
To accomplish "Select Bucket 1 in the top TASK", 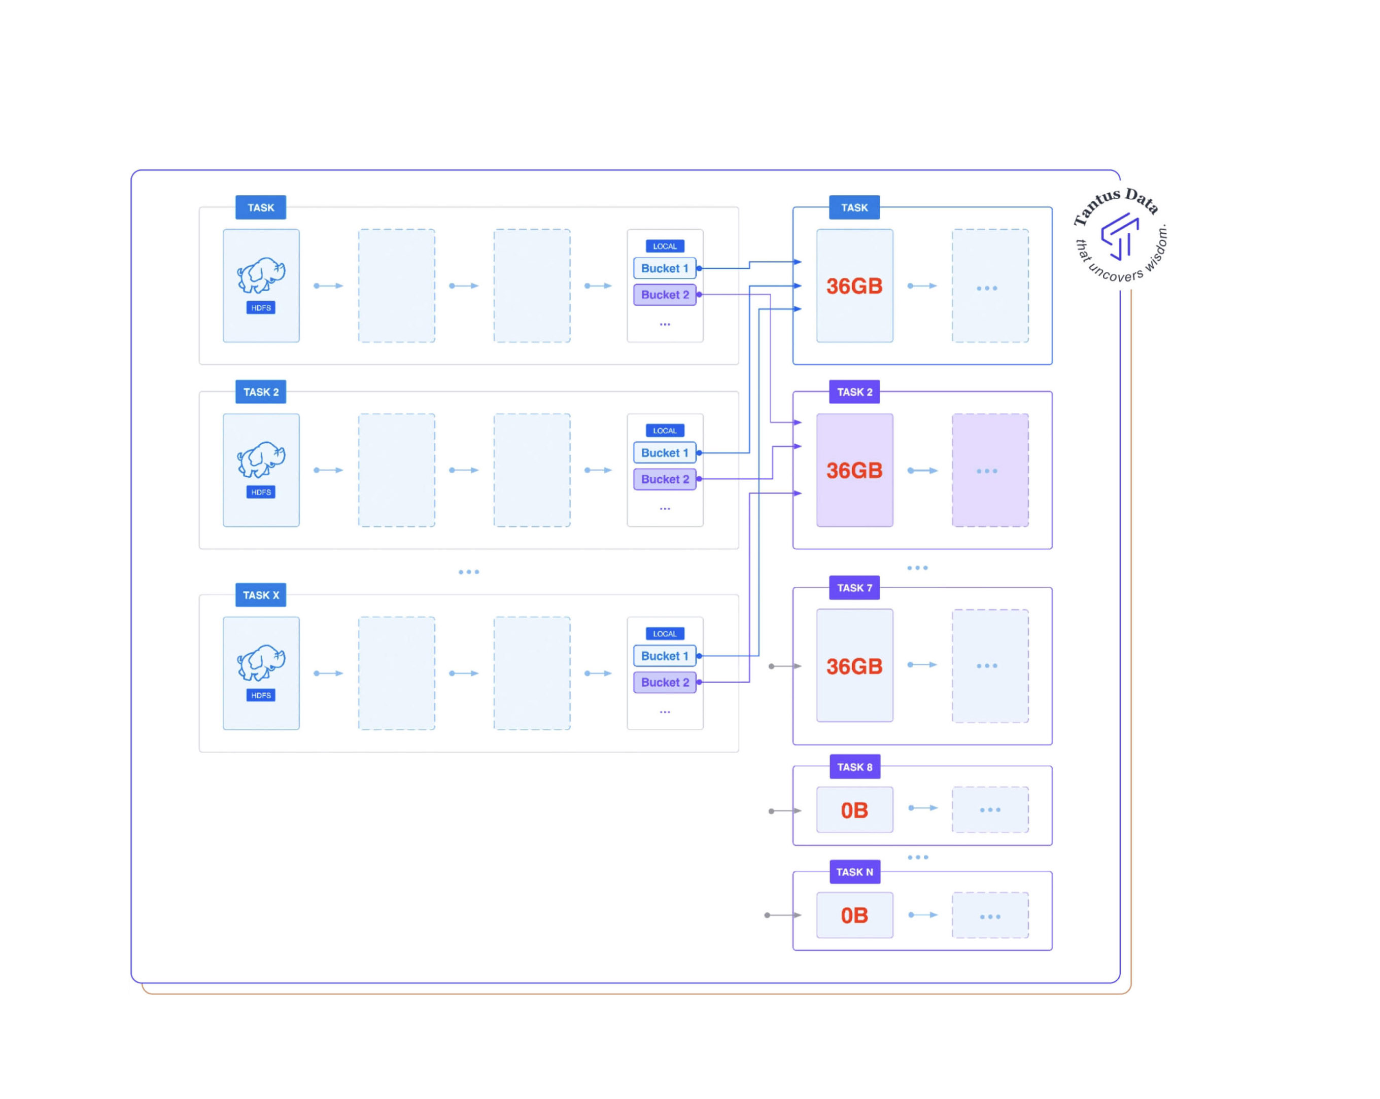I will [x=665, y=268].
